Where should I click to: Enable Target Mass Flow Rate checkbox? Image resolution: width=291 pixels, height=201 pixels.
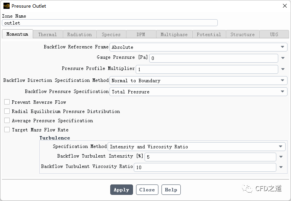tap(7, 130)
